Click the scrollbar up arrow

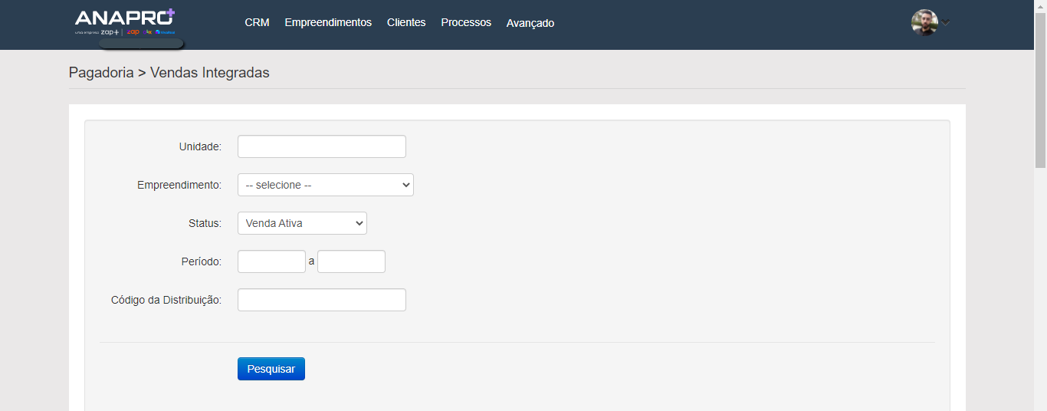(1040, 5)
